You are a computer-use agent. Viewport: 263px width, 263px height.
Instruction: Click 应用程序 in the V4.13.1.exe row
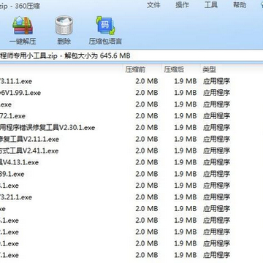click(x=216, y=162)
